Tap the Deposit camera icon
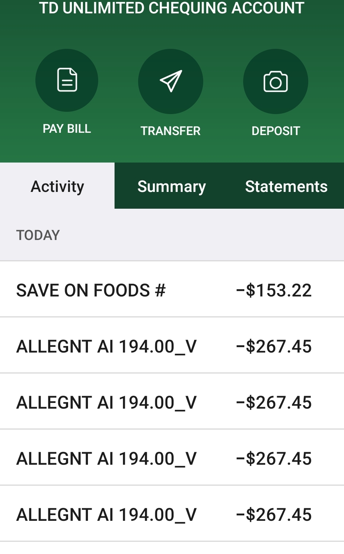The width and height of the screenshot is (344, 554). 276,81
